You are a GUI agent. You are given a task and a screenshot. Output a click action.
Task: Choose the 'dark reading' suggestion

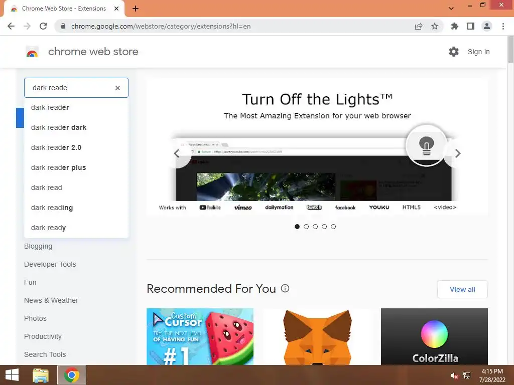(x=76, y=208)
